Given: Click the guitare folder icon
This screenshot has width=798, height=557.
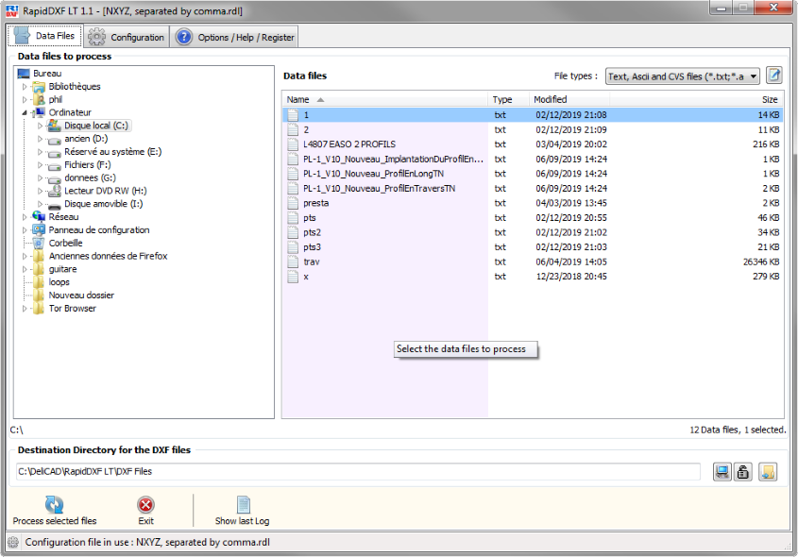Looking at the screenshot, I should pyautogui.click(x=39, y=269).
